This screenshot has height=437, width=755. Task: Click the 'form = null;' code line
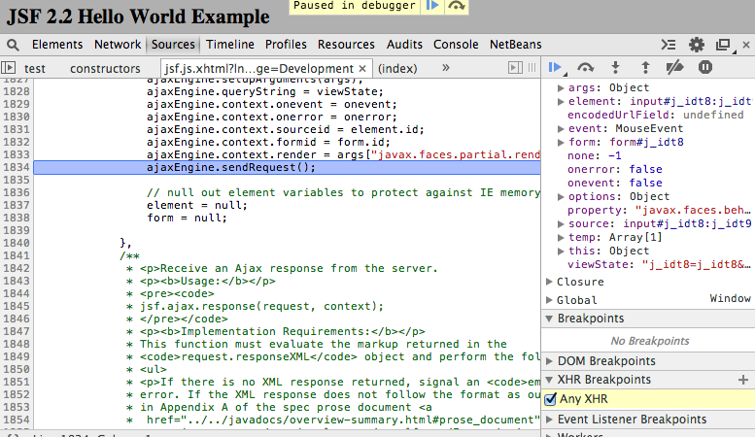187,218
